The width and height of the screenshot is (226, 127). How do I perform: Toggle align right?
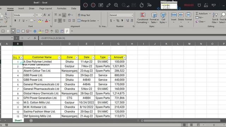click(64, 20)
